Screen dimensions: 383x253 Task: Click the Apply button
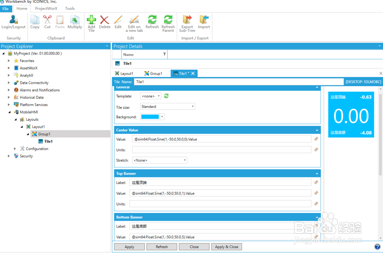pyautogui.click(x=129, y=246)
